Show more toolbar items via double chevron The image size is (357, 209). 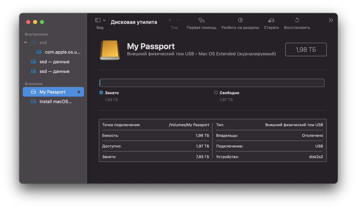(x=331, y=20)
